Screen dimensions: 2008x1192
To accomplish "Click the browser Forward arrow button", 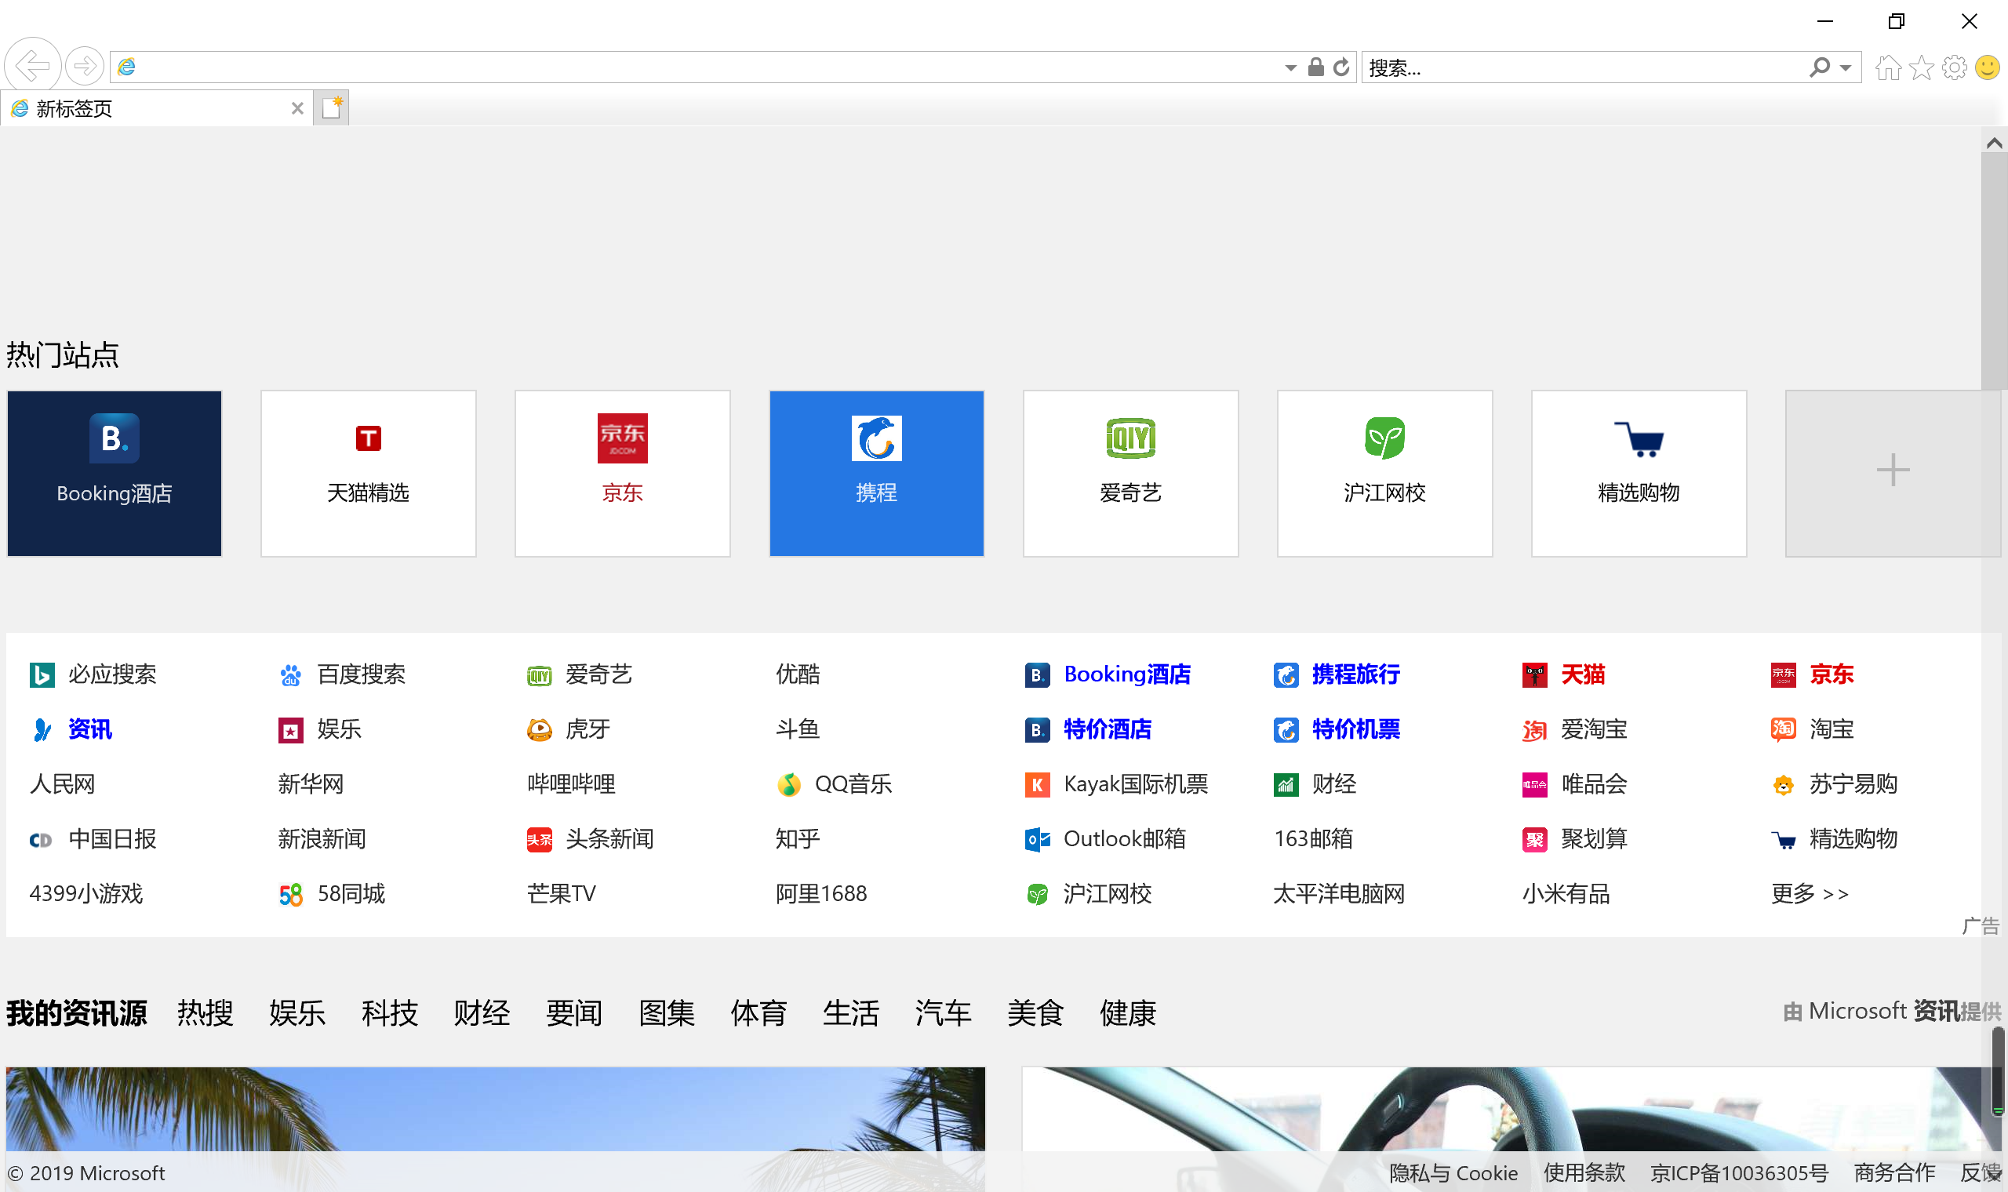I will [85, 66].
